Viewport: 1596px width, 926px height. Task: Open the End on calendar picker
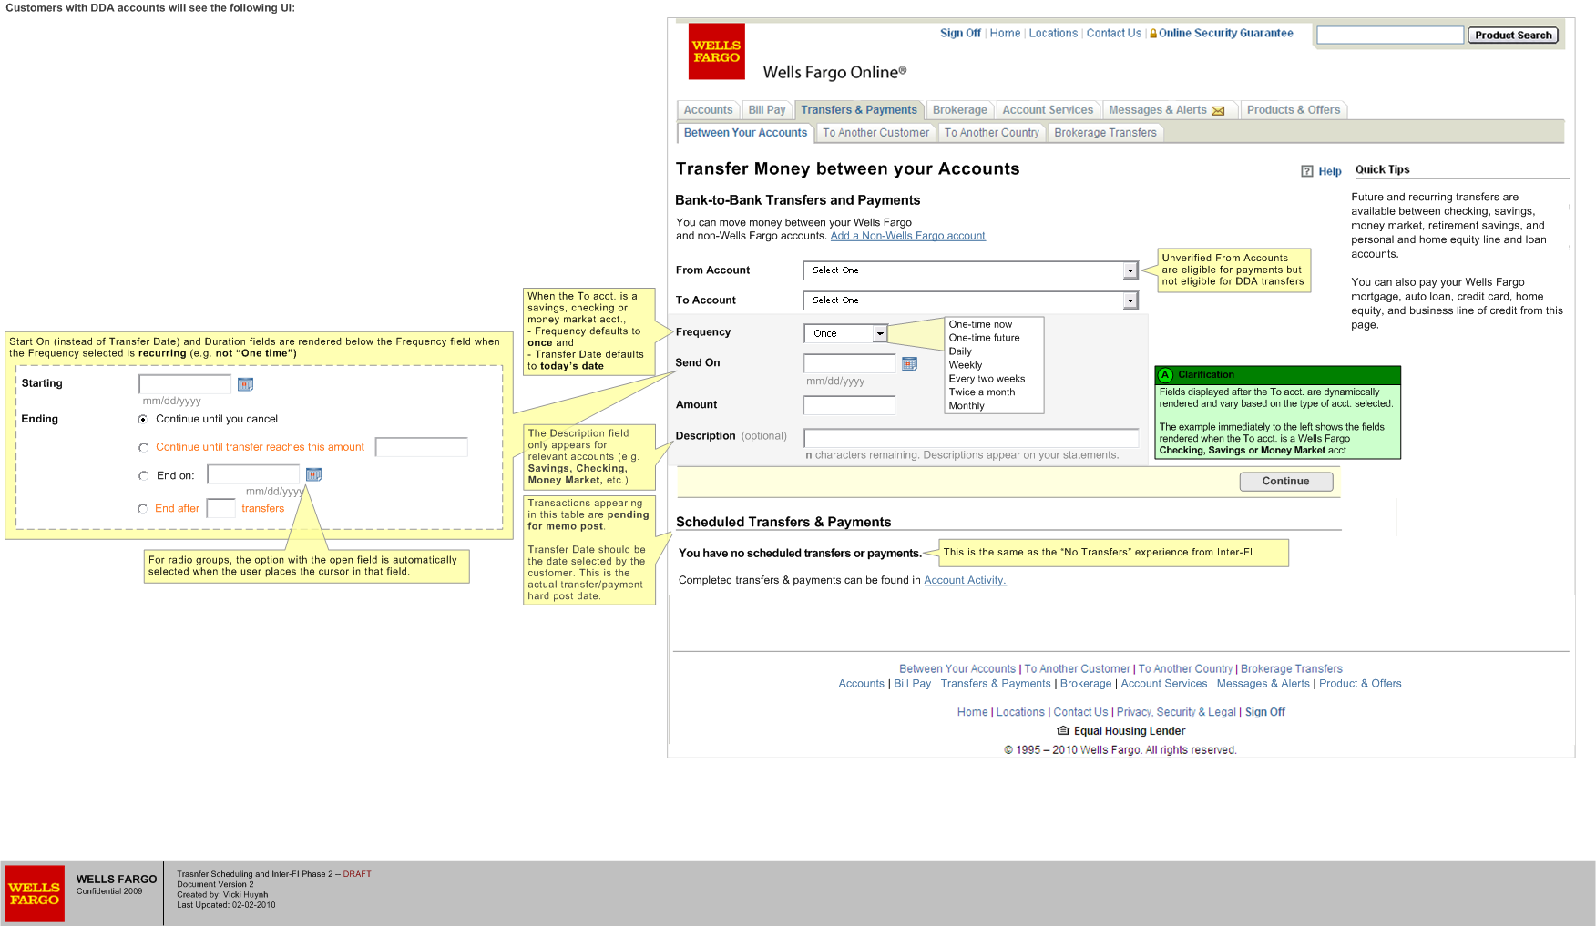[313, 474]
